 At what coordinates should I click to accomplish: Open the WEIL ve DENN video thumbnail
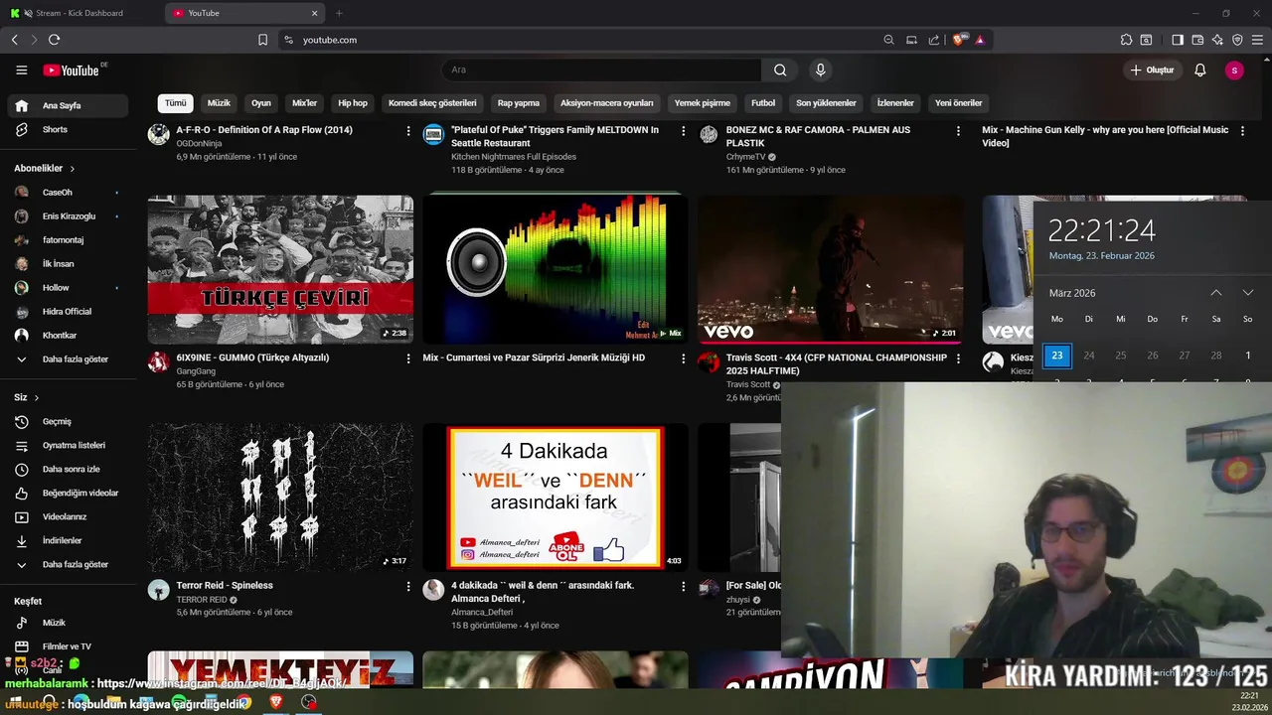[556, 498]
